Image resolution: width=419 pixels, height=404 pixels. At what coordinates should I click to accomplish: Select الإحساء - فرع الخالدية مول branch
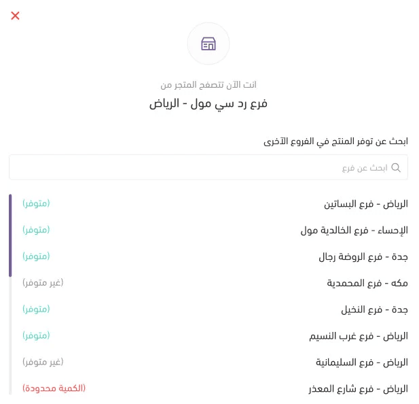pyautogui.click(x=354, y=231)
